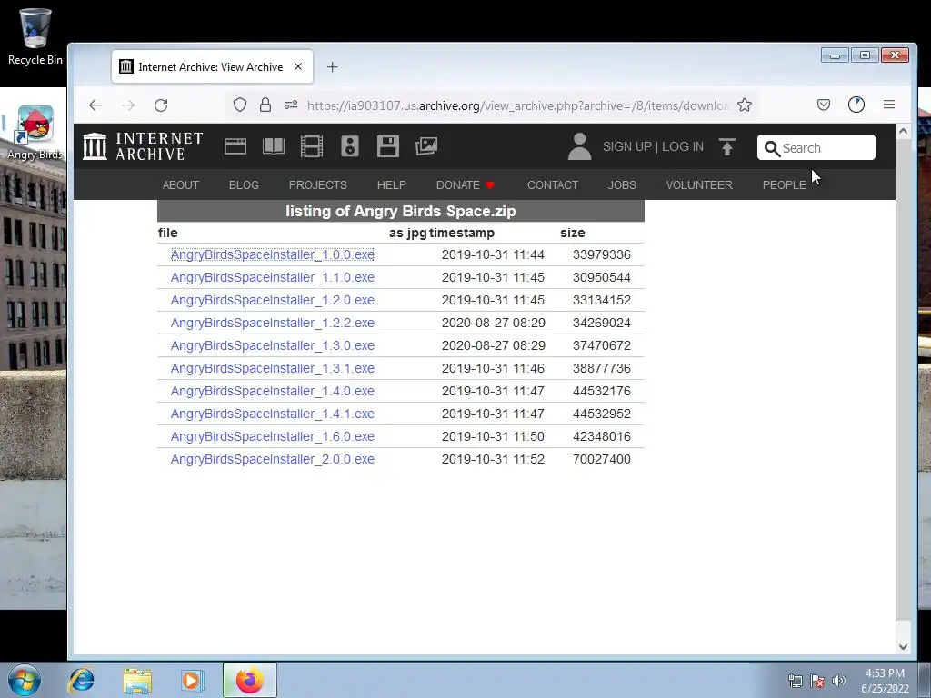This screenshot has height=698, width=931.
Task: Open the Images icon
Action: (426, 146)
